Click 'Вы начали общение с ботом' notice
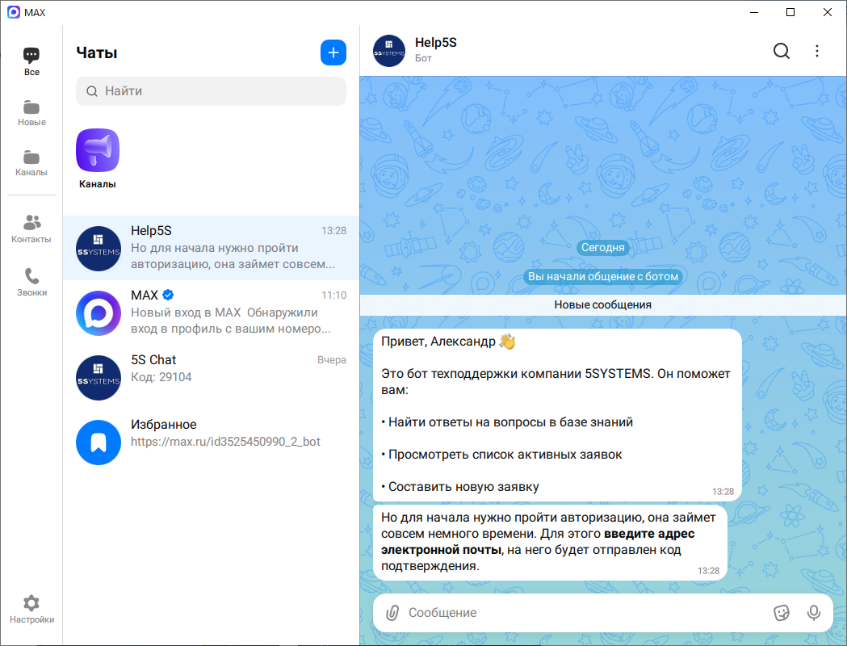Screen dimensions: 847x646 pos(602,276)
